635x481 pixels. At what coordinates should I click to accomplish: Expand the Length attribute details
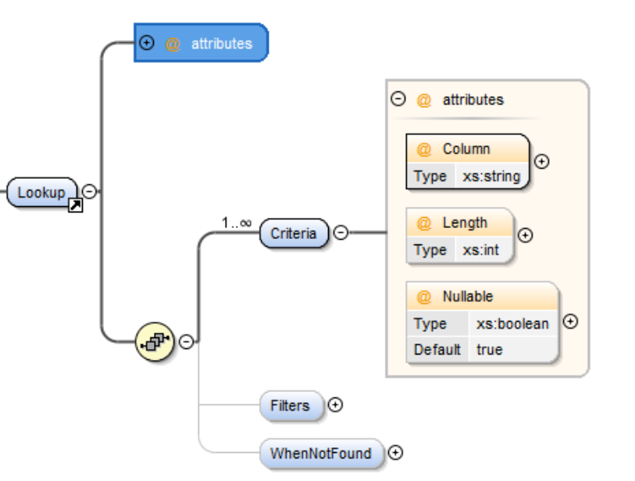[526, 235]
